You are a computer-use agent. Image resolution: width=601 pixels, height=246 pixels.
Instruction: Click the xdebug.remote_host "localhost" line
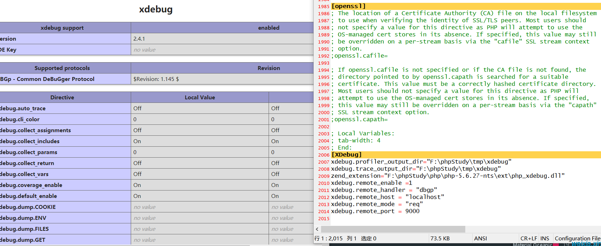click(388, 197)
